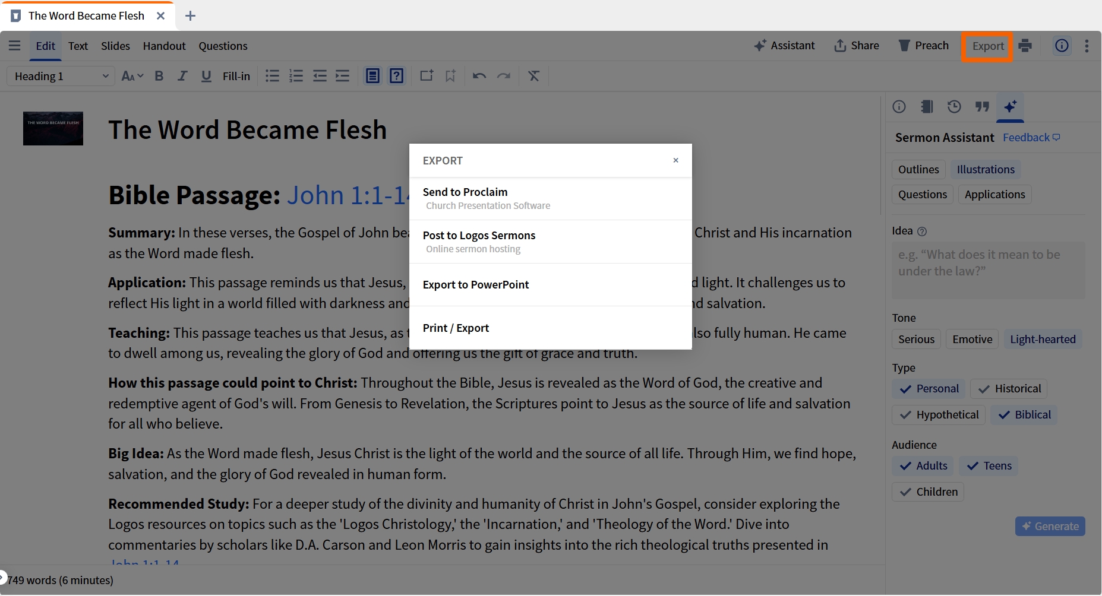Insert a bulleted list

272,76
